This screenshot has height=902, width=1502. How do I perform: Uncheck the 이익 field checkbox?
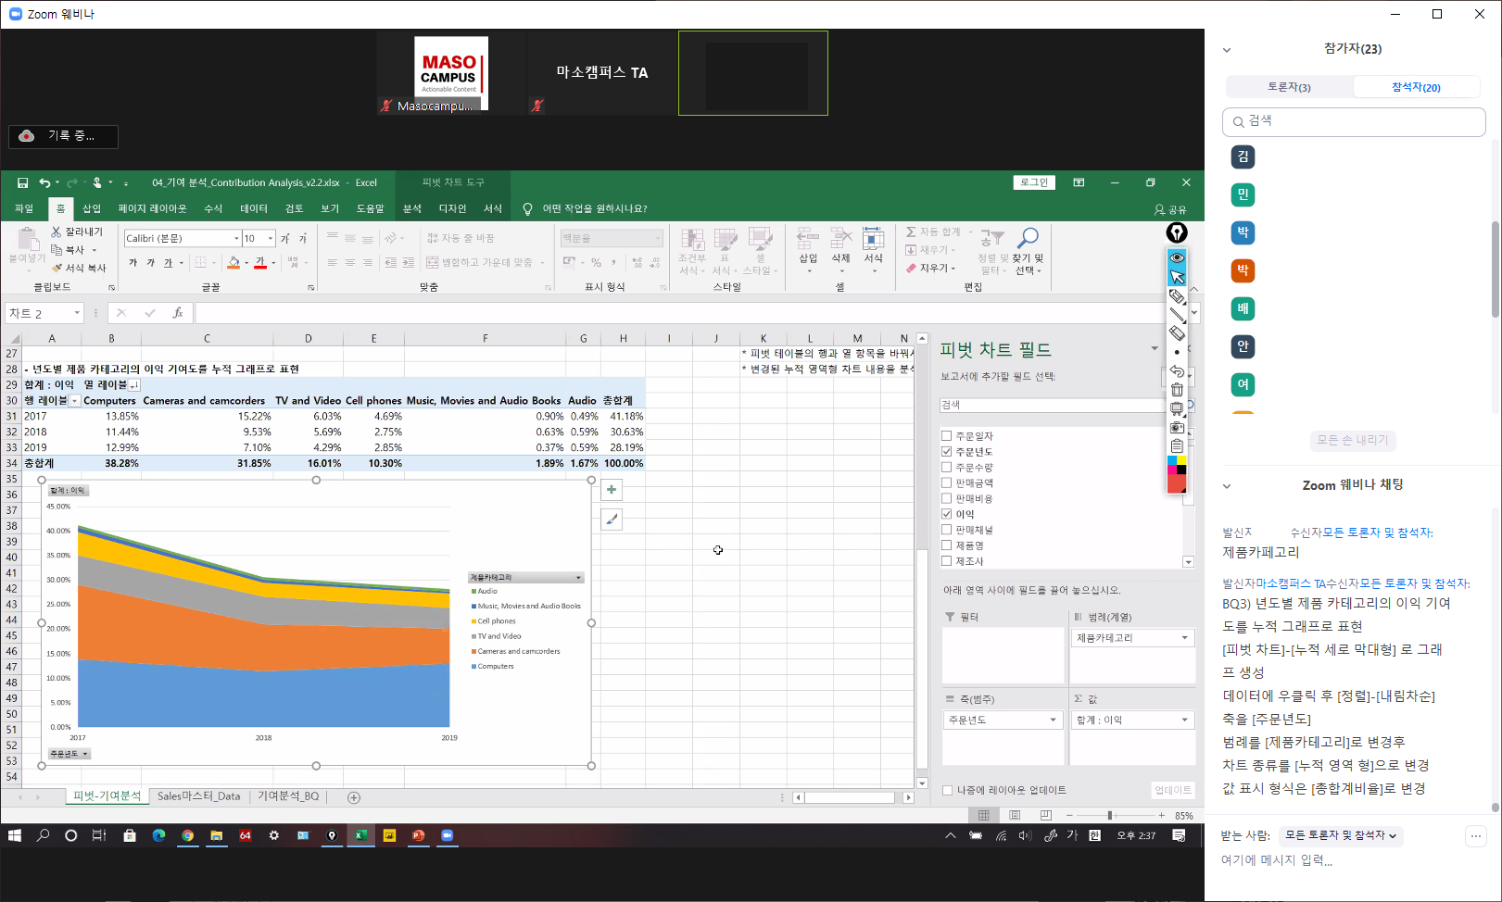point(947,514)
